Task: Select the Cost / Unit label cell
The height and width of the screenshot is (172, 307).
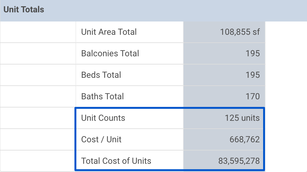Action: [129, 140]
